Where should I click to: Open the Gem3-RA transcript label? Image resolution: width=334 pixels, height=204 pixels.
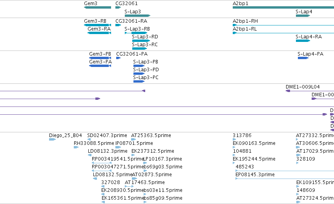point(99,29)
